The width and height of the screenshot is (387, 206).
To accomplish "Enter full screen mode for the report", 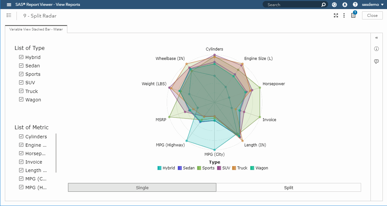I will pyautogui.click(x=336, y=15).
